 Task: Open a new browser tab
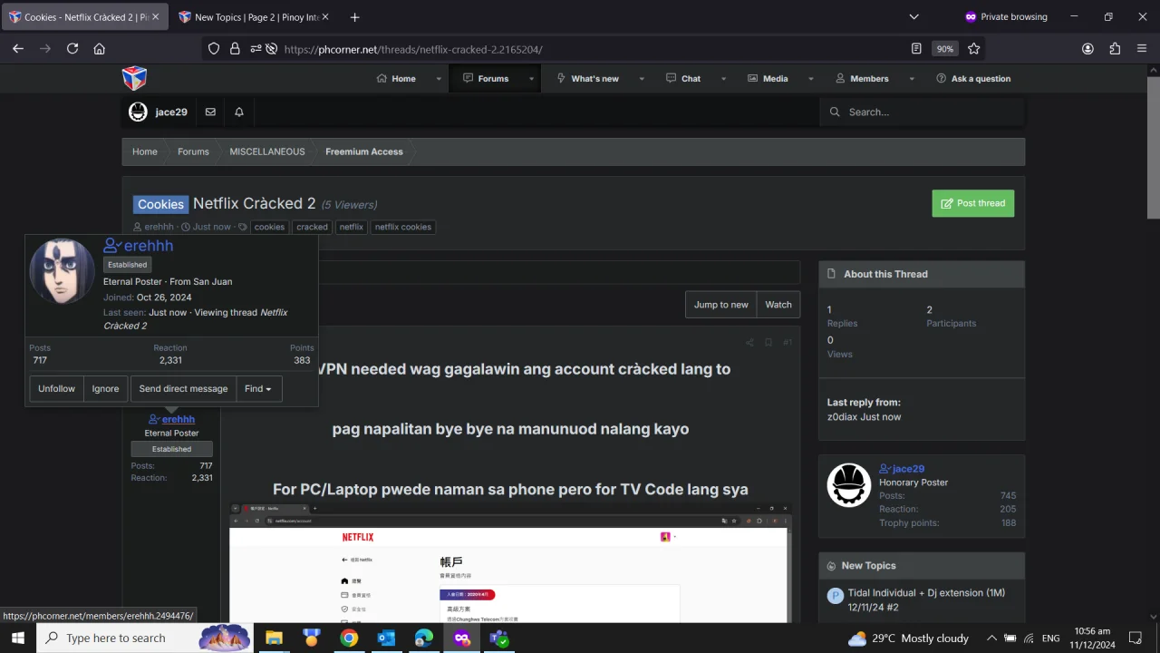(354, 17)
